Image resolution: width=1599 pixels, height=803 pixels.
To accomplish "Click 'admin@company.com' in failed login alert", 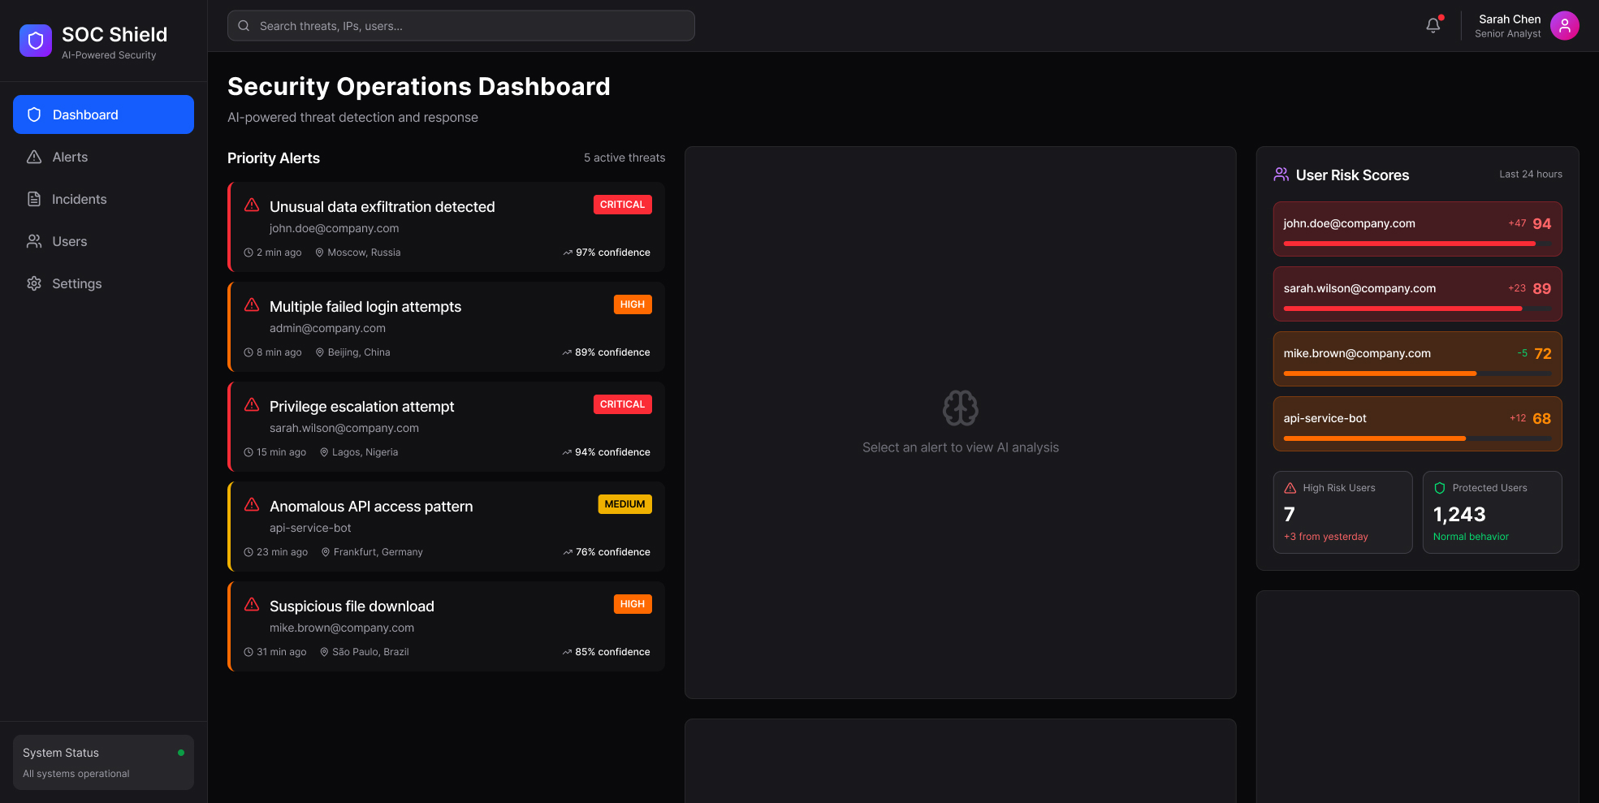I will [x=327, y=328].
